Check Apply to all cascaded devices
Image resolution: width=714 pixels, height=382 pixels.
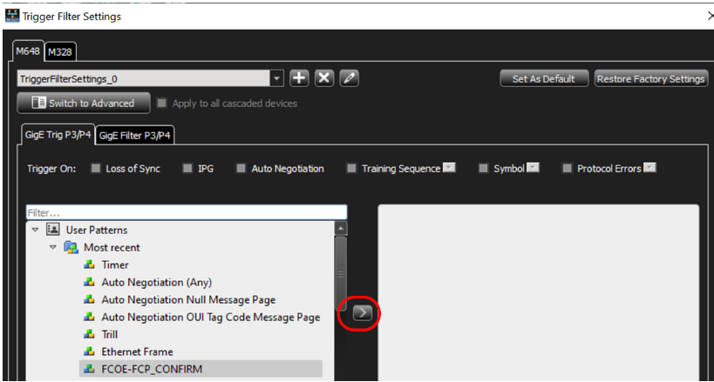(161, 104)
